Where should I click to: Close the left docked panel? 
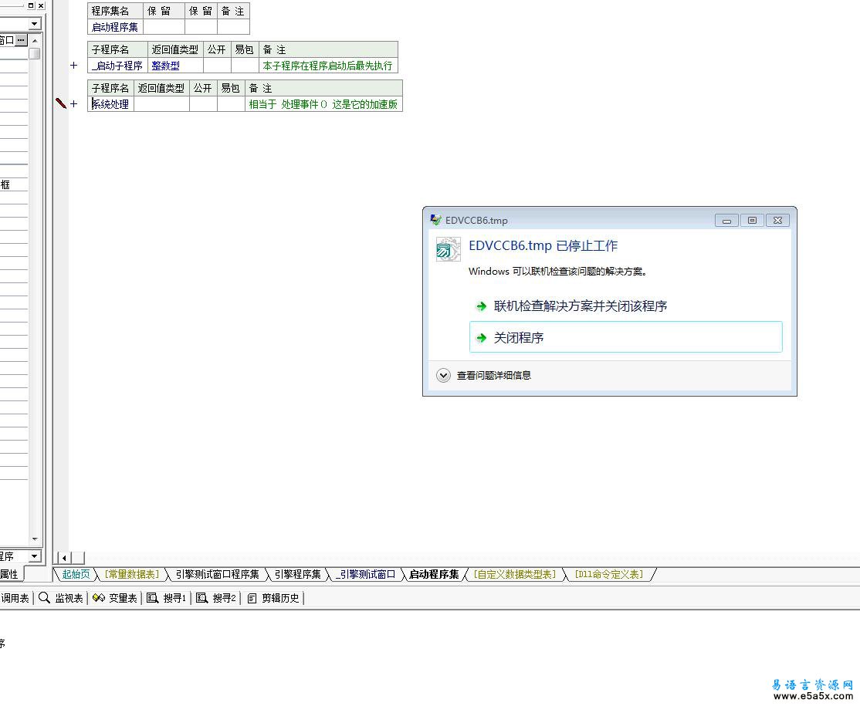(x=41, y=5)
